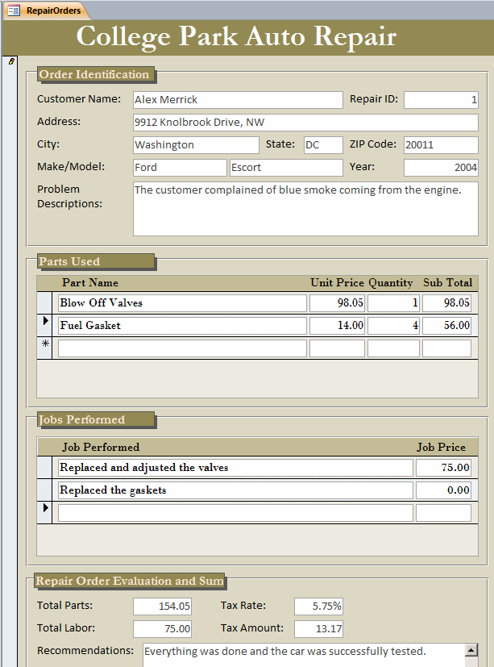Image resolution: width=494 pixels, height=667 pixels.
Task: Click the pencil edit indicator on record selector
Action: point(11,61)
